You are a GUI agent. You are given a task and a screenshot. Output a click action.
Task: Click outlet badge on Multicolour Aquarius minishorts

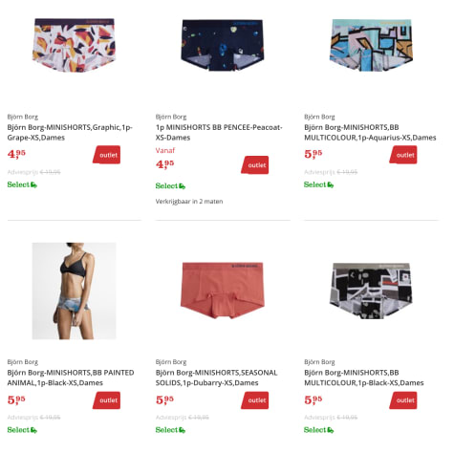(403, 155)
